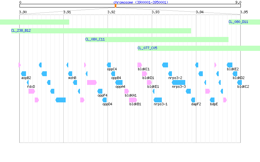This screenshot has height=162, width=260.
Task: Click the mshB gene arrow
Action: pos(70,74)
